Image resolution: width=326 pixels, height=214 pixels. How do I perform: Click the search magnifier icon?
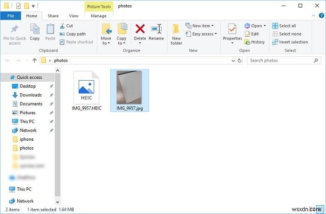tap(316, 61)
